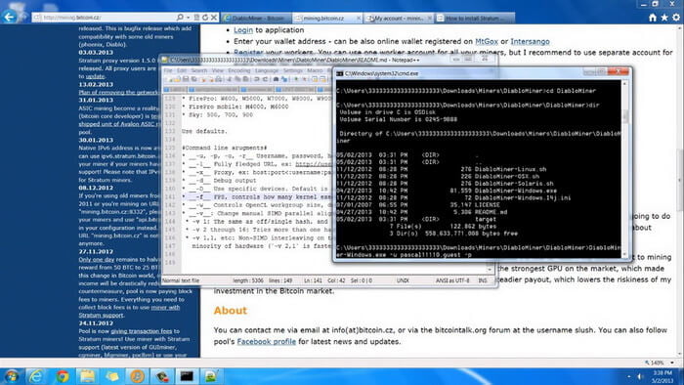
Task: Open the Notepad++ taskbar icon
Action: 211,376
